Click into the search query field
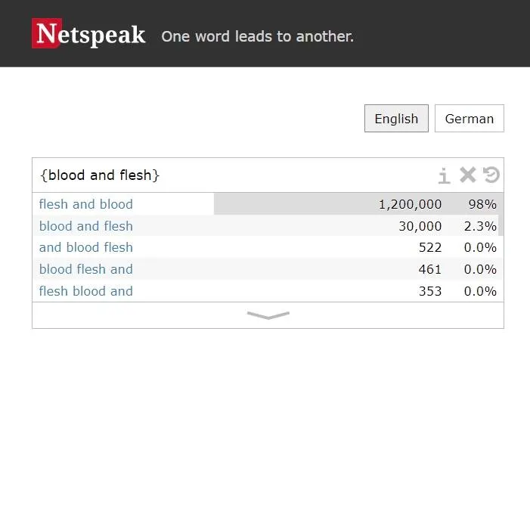This screenshot has width=530, height=530. [x=227, y=175]
